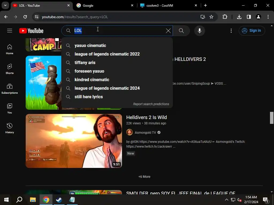Click the magnifier search button
Screen dimensions: 274x205
pos(181,31)
